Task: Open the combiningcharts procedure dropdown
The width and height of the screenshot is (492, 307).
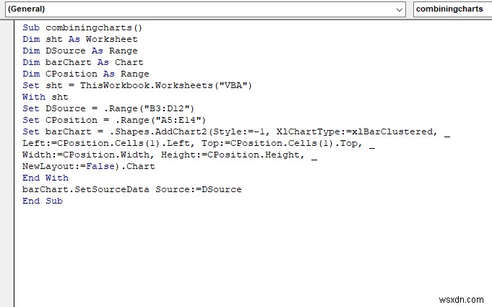Action: click(x=452, y=9)
